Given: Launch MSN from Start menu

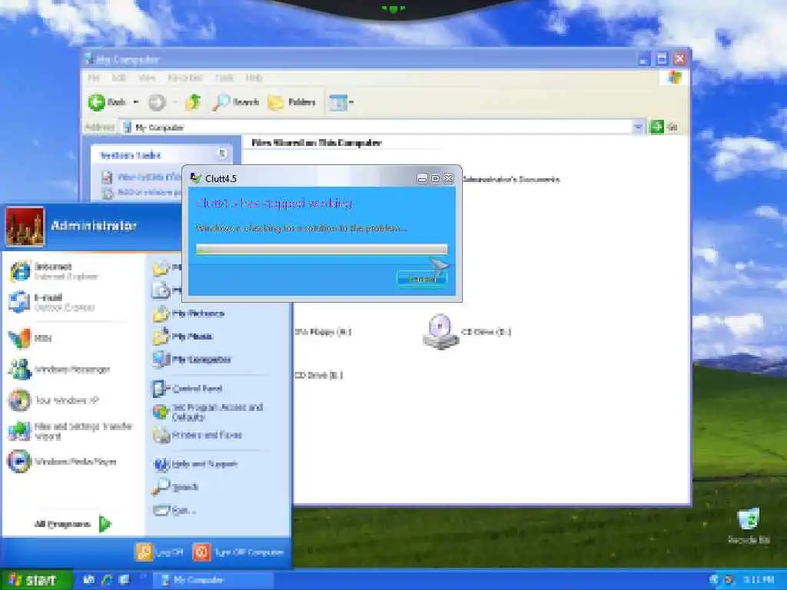Looking at the screenshot, I should point(30,338).
